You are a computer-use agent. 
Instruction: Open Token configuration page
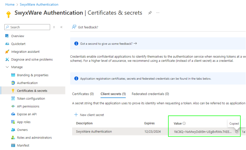pos(31,98)
